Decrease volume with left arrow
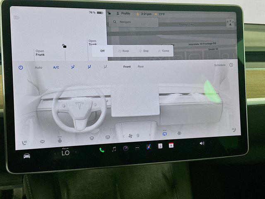This screenshot has width=265, height=199. pos(194,144)
